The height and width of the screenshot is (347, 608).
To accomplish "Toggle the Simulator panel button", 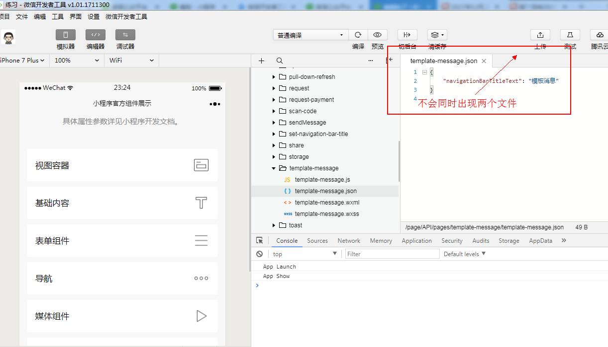I will pyautogui.click(x=66, y=35).
